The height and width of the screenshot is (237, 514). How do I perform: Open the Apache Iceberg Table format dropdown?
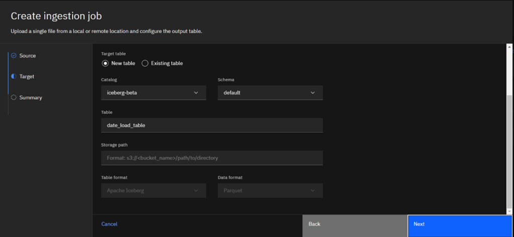pos(154,190)
